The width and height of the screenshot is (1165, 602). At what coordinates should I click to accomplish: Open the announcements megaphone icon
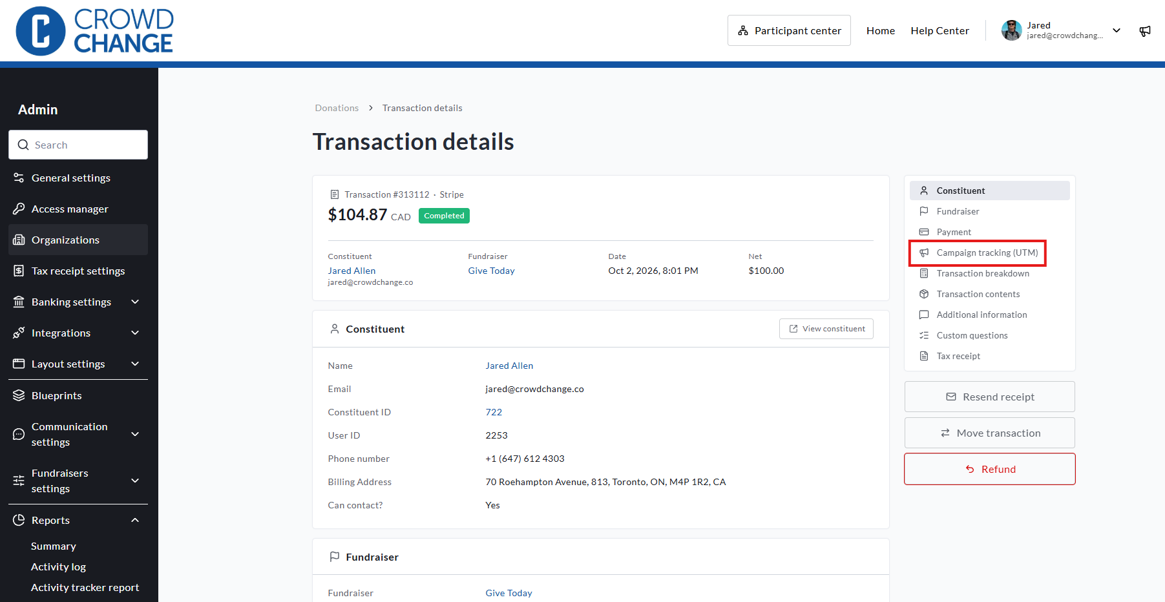click(x=1145, y=31)
